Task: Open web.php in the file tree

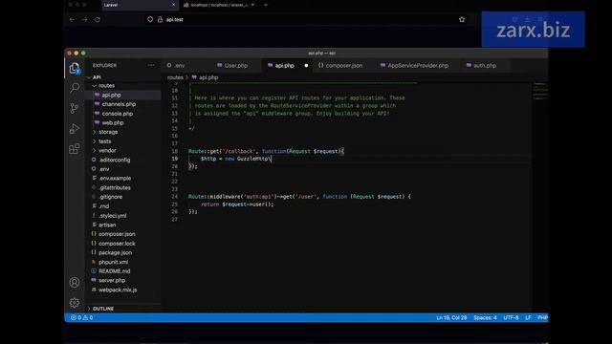Action: [x=113, y=123]
